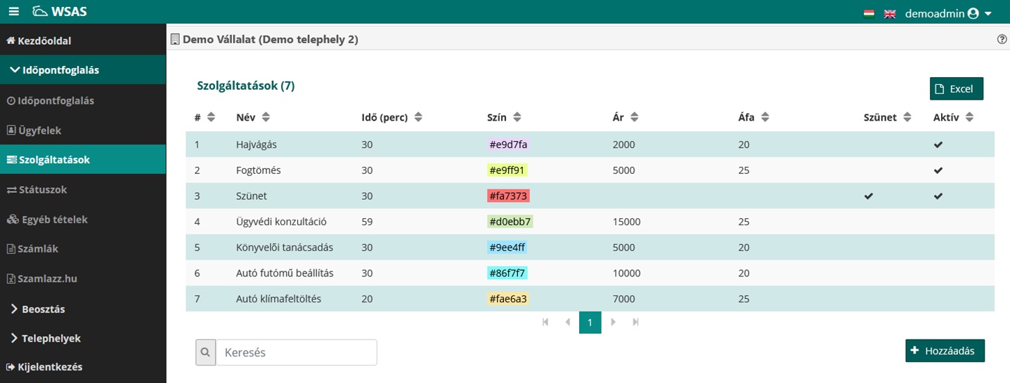Switch language via Hungarian flag icon
The image size is (1010, 383).
point(869,13)
